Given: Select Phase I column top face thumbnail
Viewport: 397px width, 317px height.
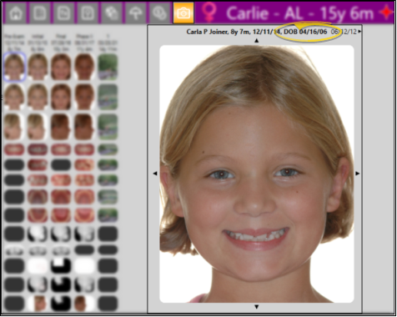Looking at the screenshot, I should [x=84, y=67].
